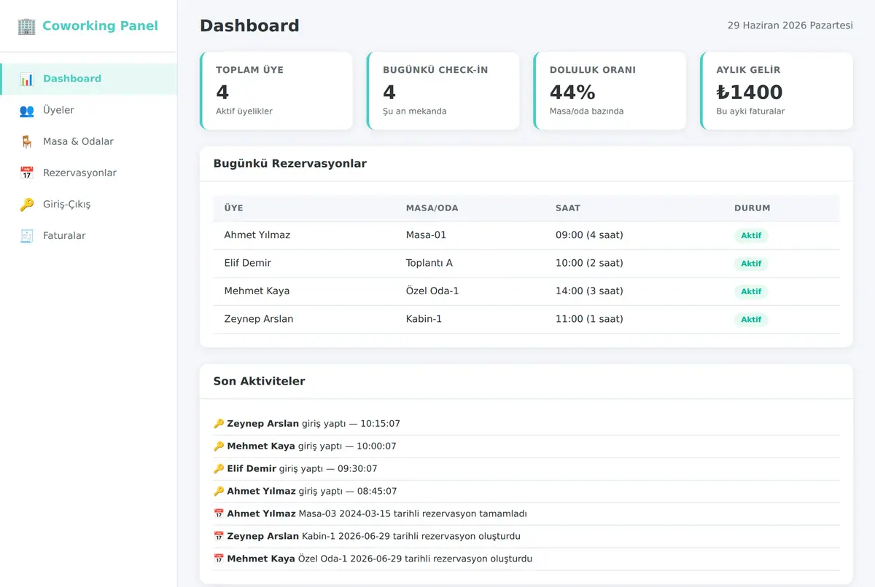Open the Dashboard menu item
This screenshot has width=875, height=587.
pos(88,79)
